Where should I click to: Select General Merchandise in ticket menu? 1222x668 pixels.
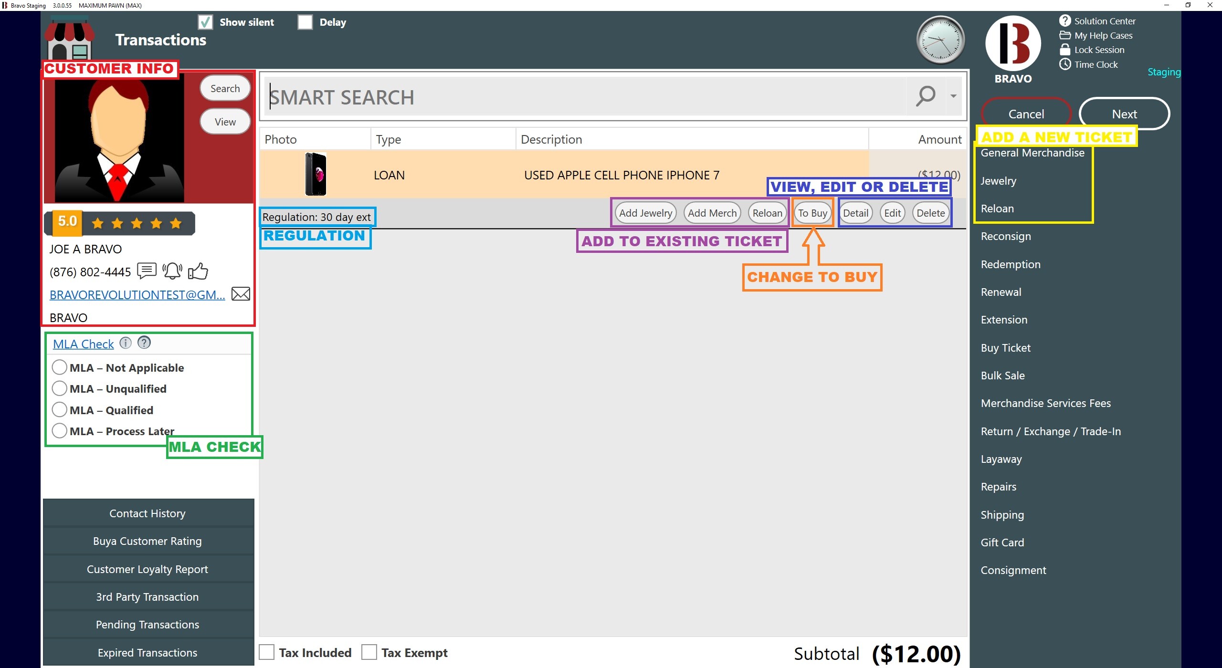[1032, 153]
